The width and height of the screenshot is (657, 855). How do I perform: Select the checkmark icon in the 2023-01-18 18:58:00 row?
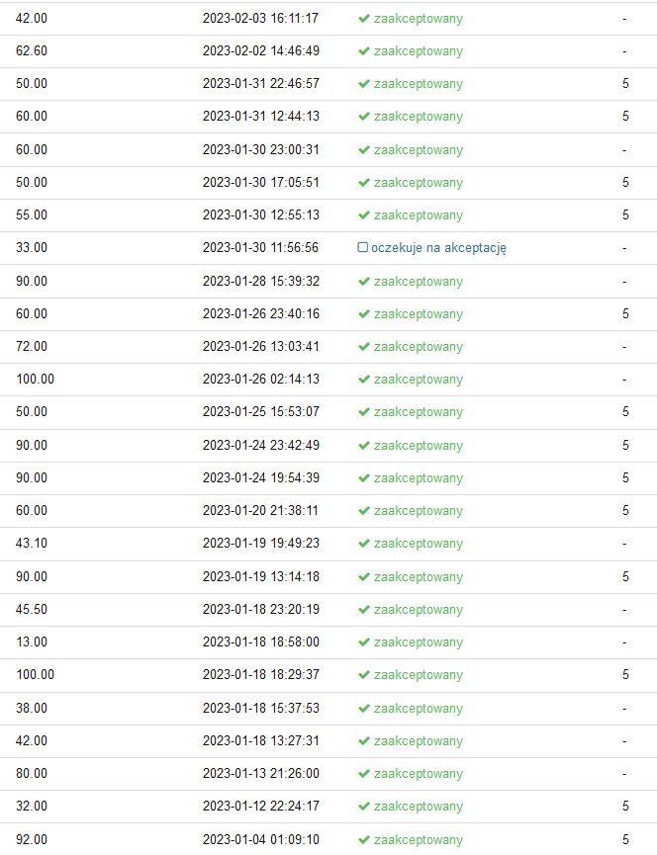(364, 642)
